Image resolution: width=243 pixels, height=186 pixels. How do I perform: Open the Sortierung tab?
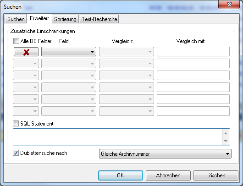click(65, 19)
